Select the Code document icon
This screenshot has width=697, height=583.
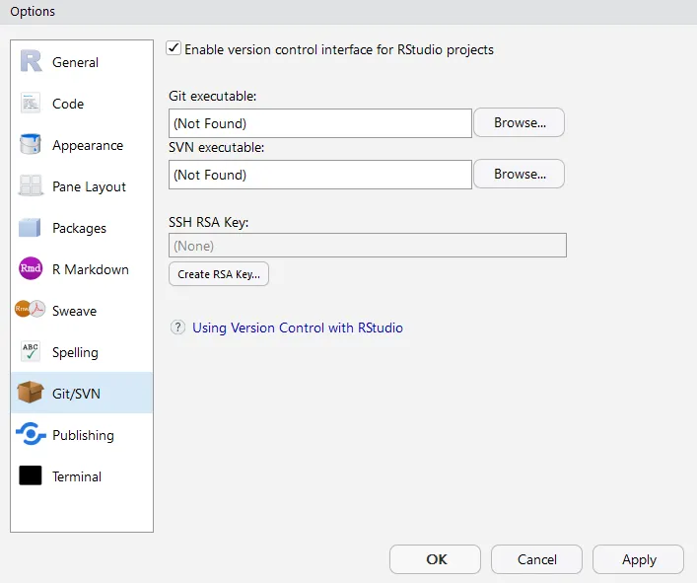tap(31, 104)
